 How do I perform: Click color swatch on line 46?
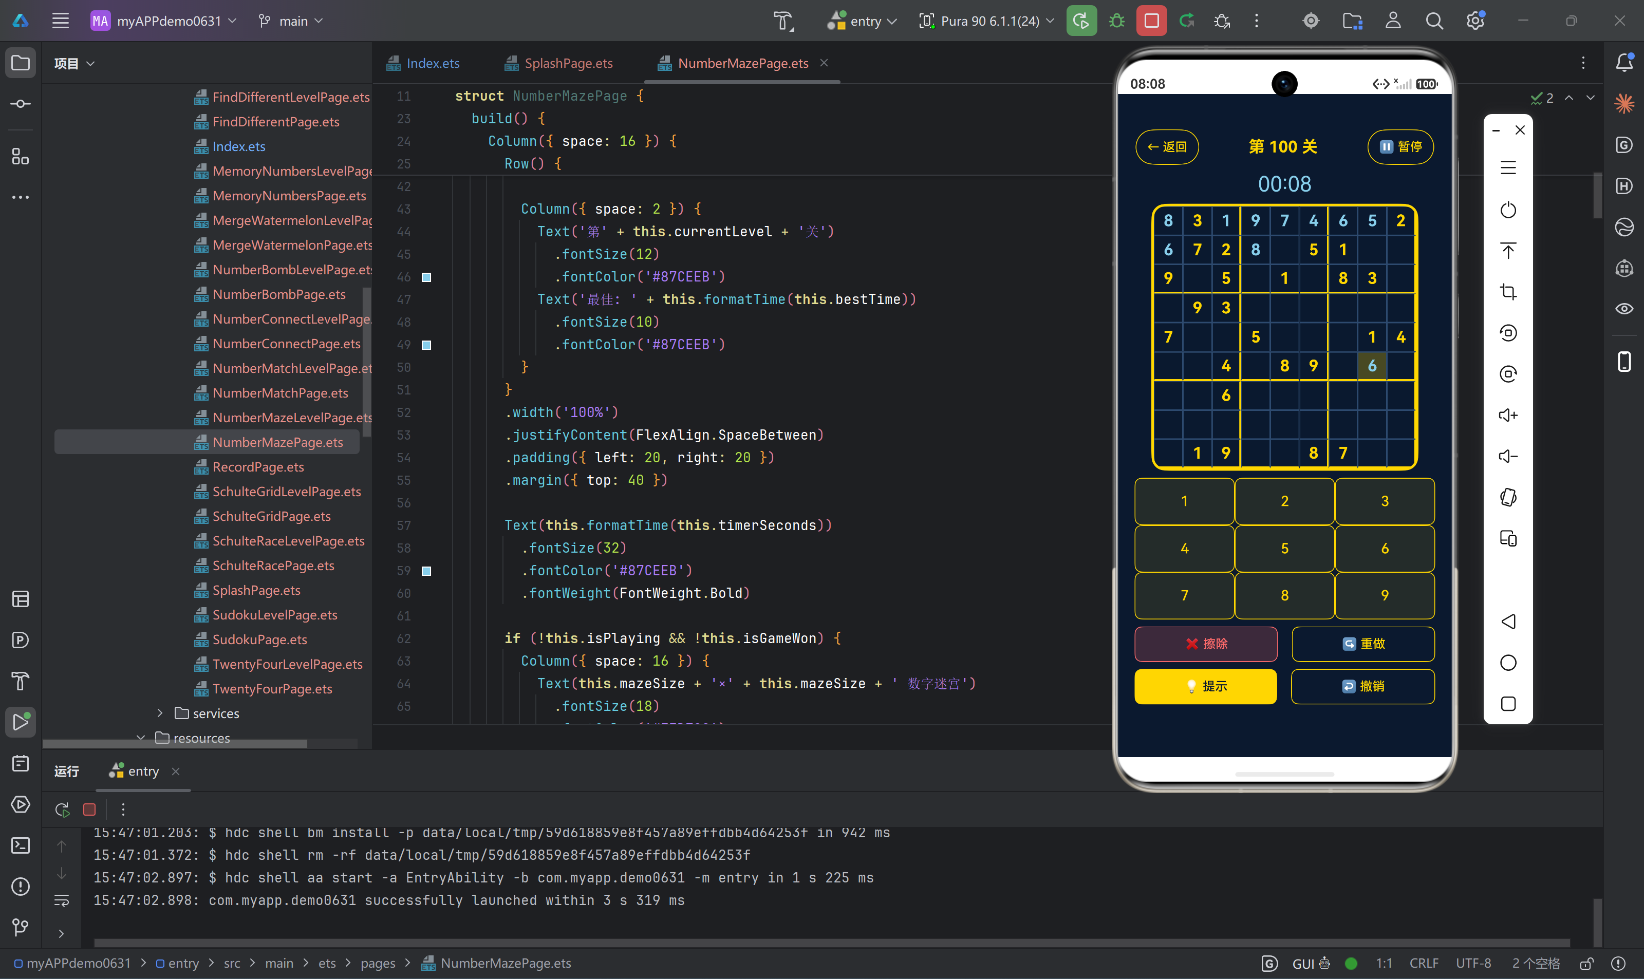click(427, 277)
